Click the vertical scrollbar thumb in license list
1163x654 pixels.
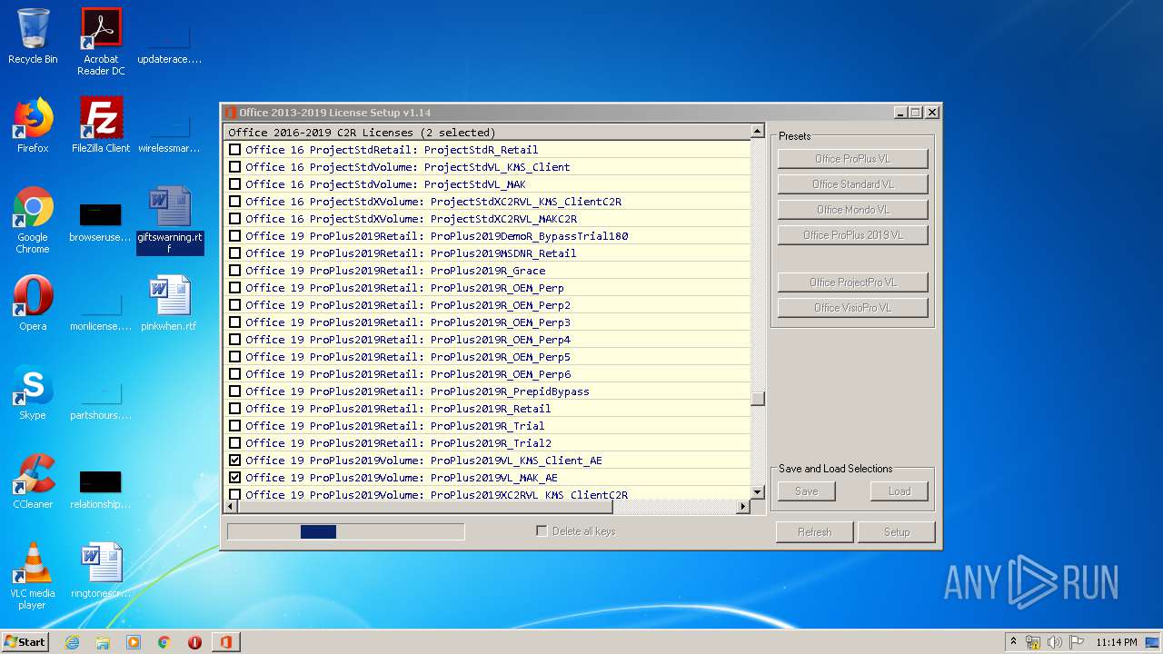click(758, 399)
